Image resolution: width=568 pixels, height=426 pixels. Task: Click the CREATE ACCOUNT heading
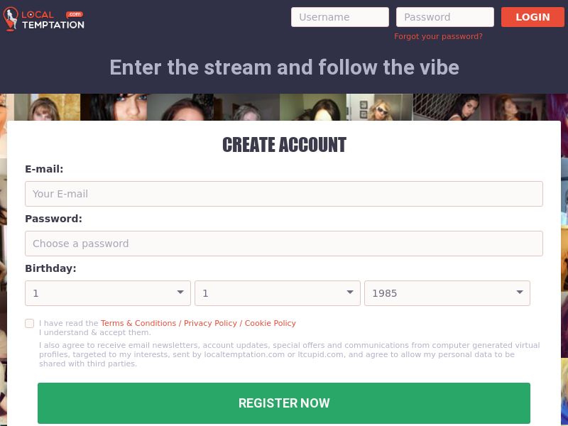(284, 145)
